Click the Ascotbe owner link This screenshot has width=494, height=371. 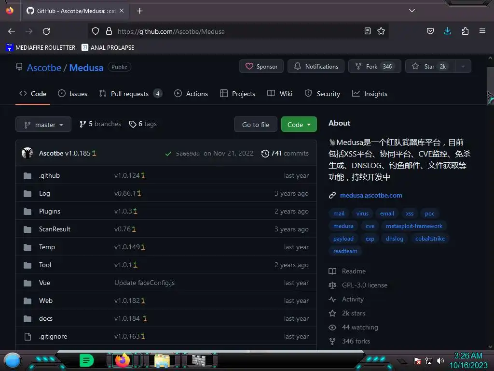coord(44,68)
